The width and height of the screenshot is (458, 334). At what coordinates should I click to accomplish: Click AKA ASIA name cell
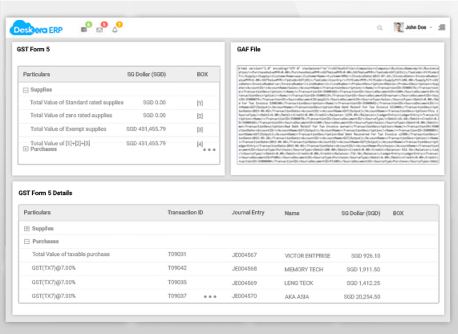[297, 297]
